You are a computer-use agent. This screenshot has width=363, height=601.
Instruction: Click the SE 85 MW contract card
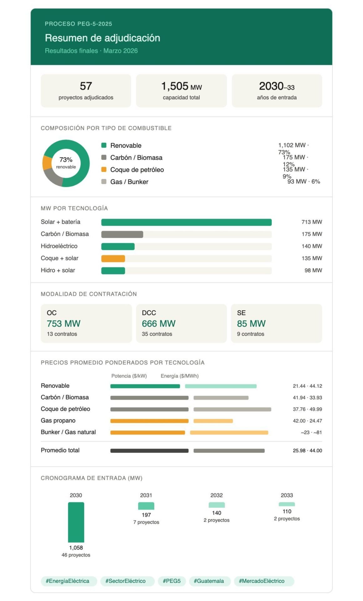[x=276, y=323]
